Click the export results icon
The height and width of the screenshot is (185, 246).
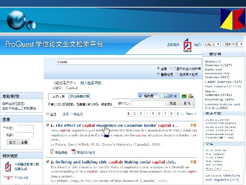click(191, 96)
